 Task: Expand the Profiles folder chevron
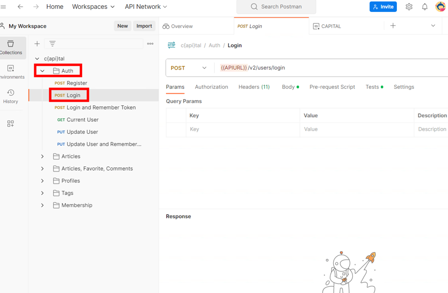point(42,181)
